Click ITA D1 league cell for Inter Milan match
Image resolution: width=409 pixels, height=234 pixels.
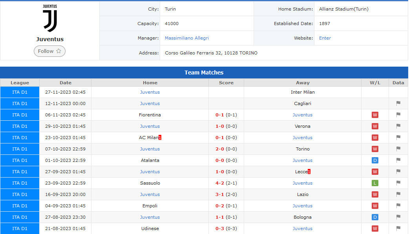[x=20, y=92]
